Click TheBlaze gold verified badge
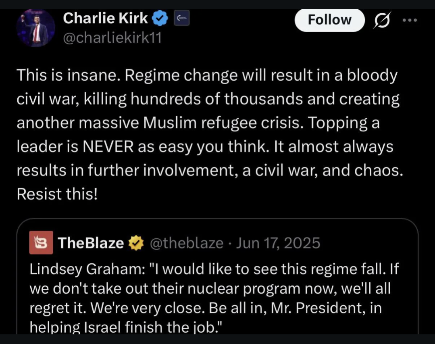Image resolution: width=435 pixels, height=344 pixels. click(136, 243)
